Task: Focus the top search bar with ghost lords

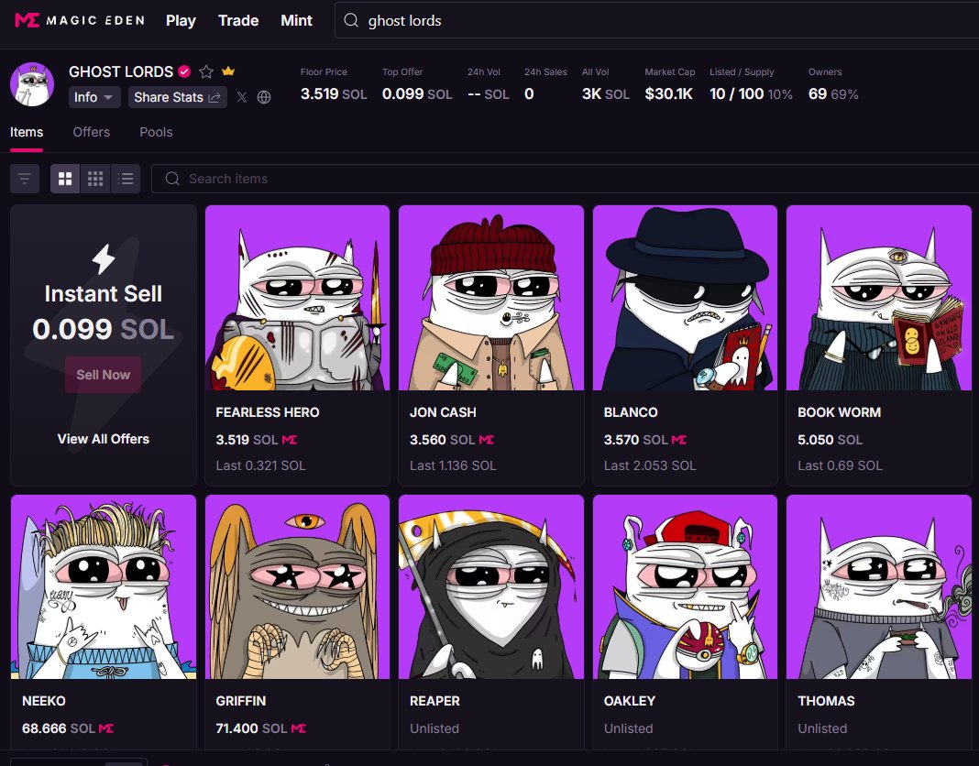Action: pos(657,20)
